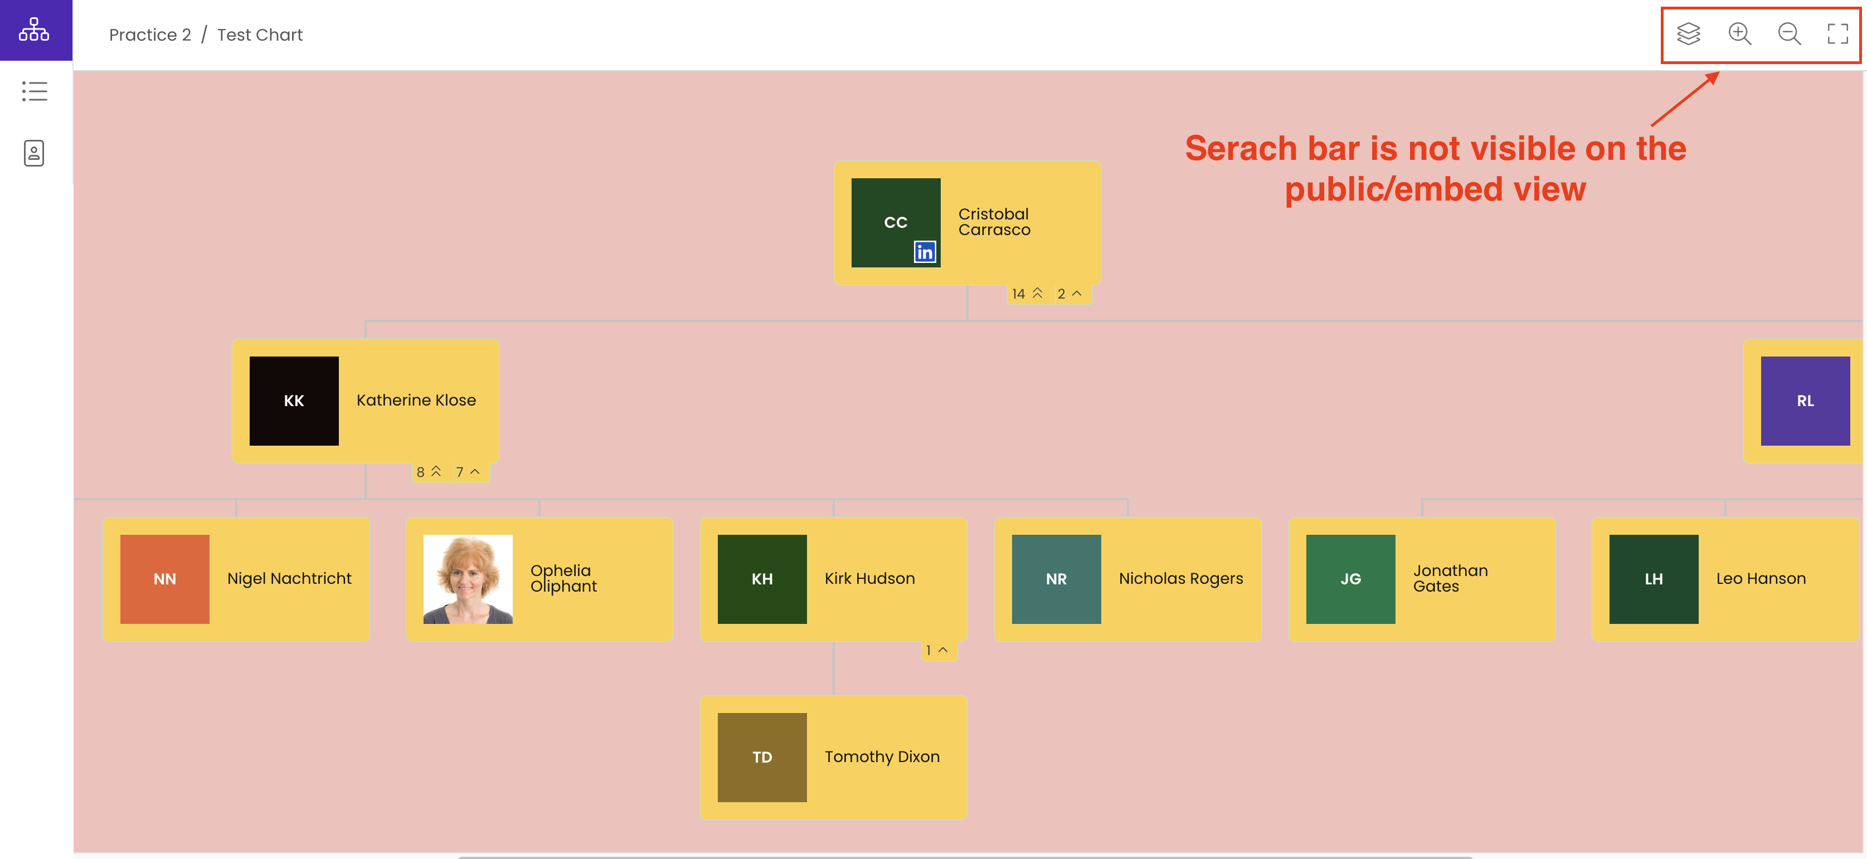Go to Practice 2 breadcrumb
This screenshot has width=1867, height=859.
tap(150, 35)
